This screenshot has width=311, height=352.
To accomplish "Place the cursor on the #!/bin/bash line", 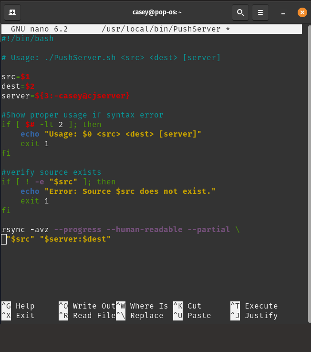I will (28, 39).
